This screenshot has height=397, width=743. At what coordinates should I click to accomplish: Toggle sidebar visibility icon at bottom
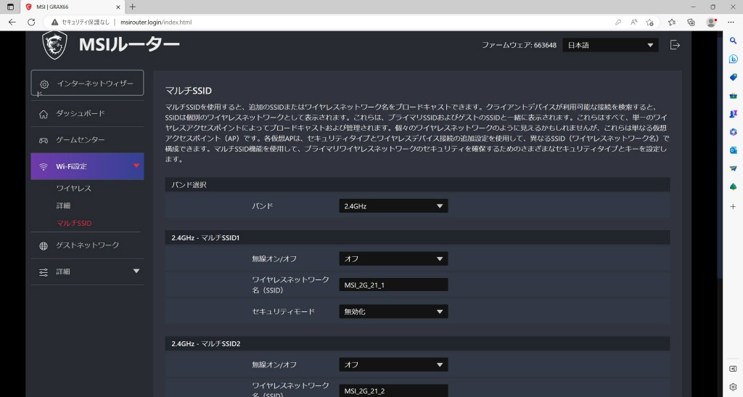(x=733, y=369)
